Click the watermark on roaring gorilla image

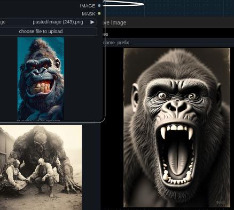coord(220,203)
